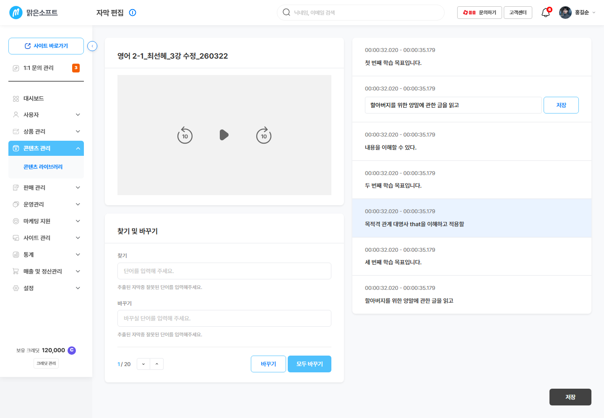The image size is (604, 418).
Task: Expand the 매출 및 정산관리 chevron
Action: point(78,271)
